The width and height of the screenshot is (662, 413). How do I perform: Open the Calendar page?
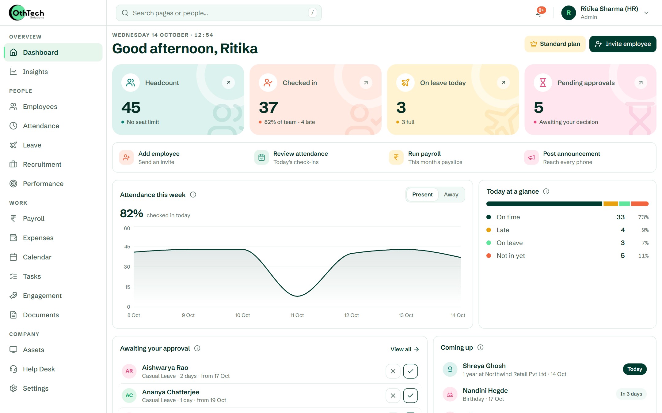click(53, 257)
